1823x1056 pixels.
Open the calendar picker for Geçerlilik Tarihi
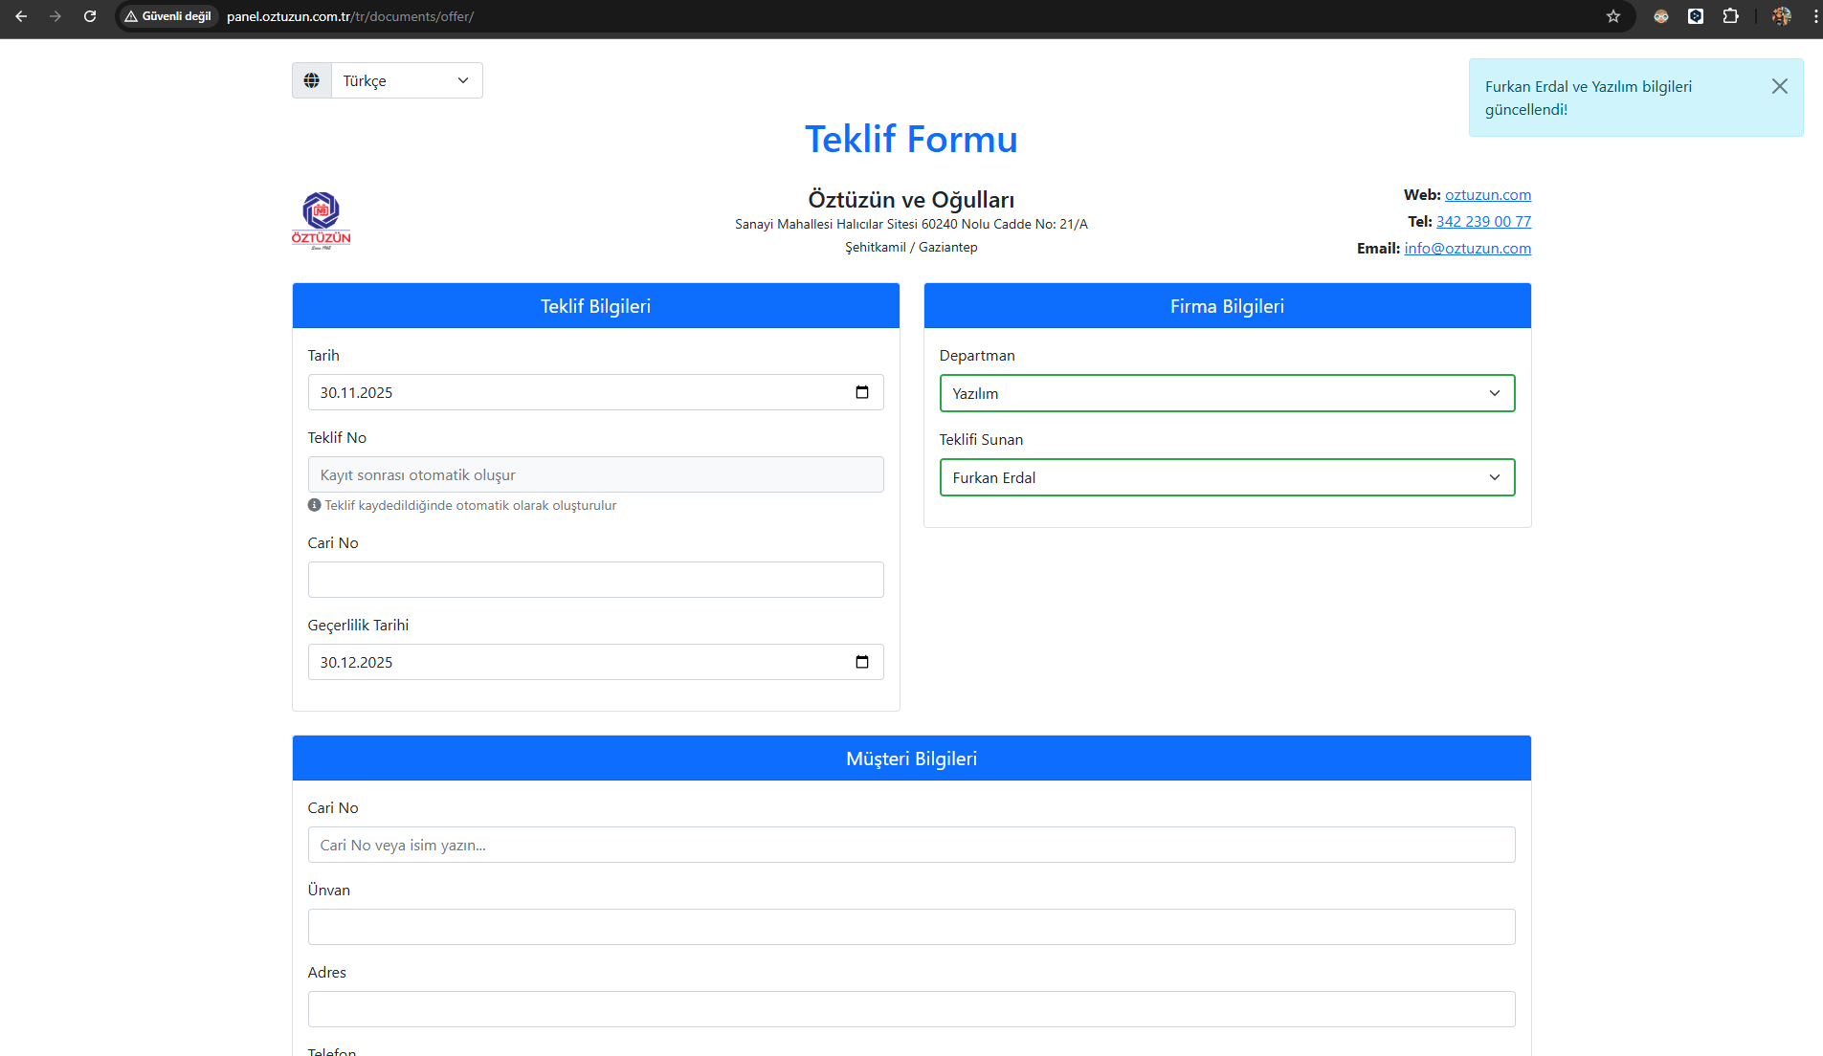862,662
